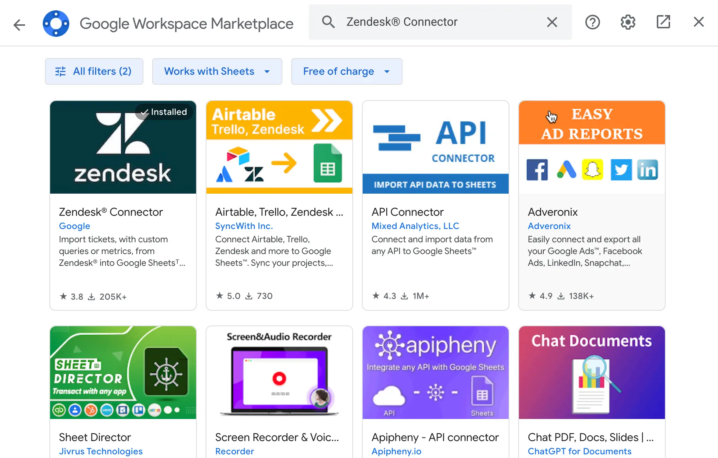Open the SyncWith Inc. developer link

pyautogui.click(x=244, y=226)
